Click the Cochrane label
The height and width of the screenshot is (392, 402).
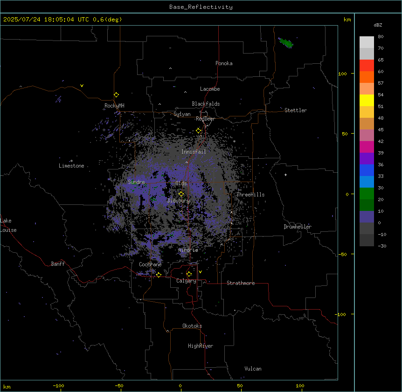click(x=150, y=264)
